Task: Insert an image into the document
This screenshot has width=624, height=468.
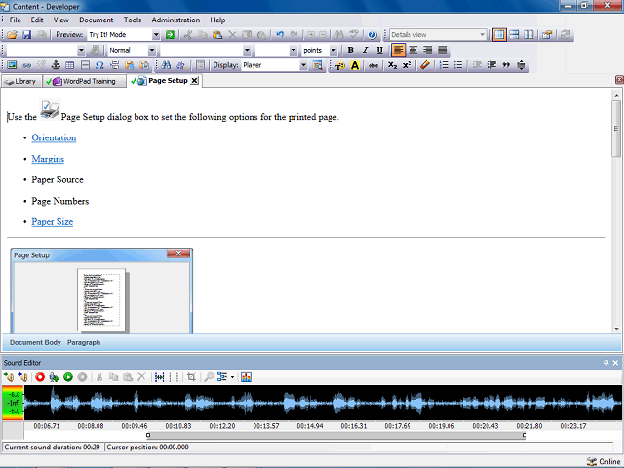Action: tap(12, 65)
